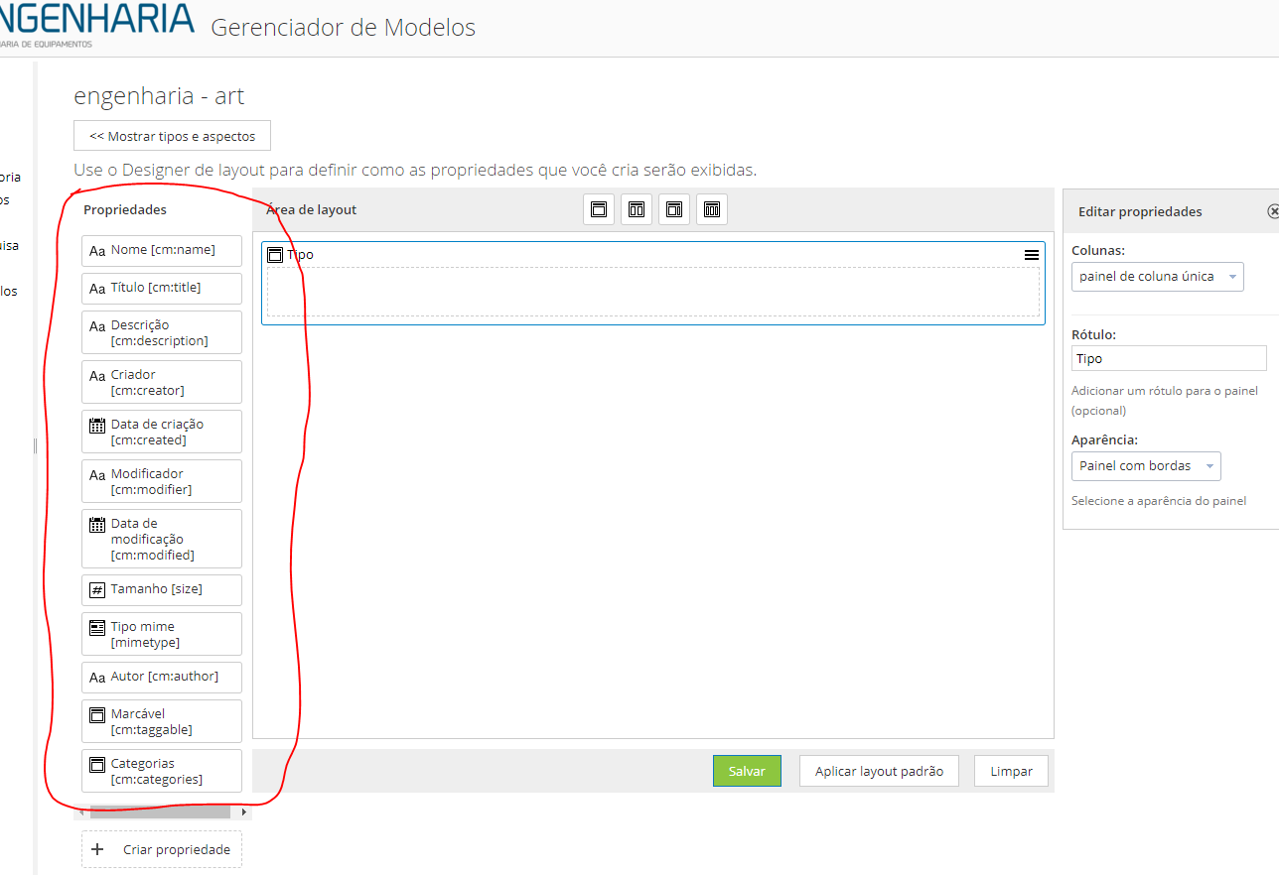Select the Modificador [cm:modifier] property text

152,481
